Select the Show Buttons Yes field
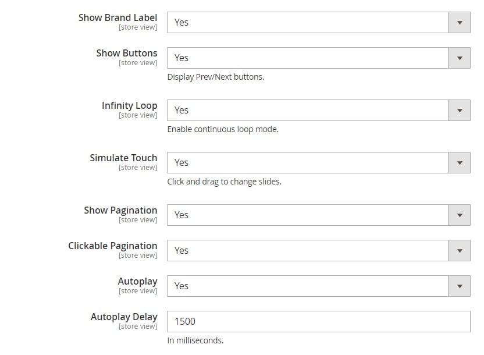484x355 pixels. tap(319, 58)
